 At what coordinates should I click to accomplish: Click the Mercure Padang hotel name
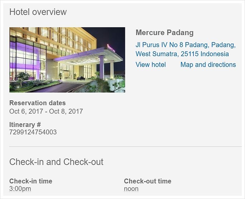pyautogui.click(x=165, y=33)
